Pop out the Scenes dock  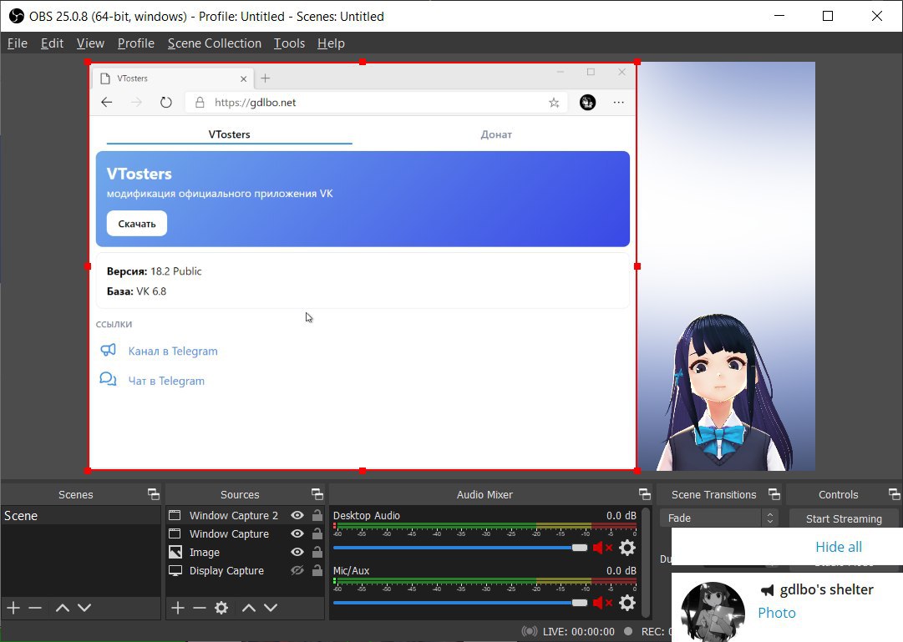coord(153,494)
